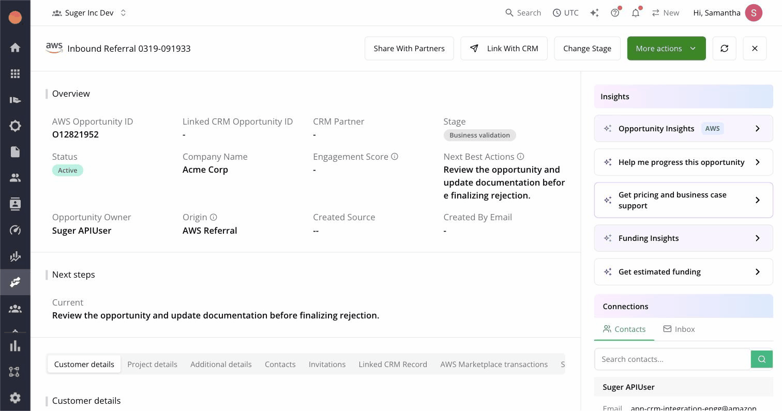The width and height of the screenshot is (782, 411).
Task: Open the three-person group icon in sidebar
Action: pyautogui.click(x=15, y=309)
